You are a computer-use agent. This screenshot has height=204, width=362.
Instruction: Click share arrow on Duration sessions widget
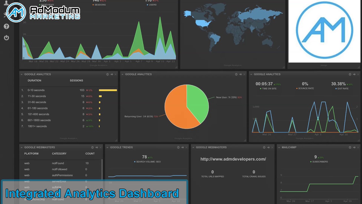[112, 74]
